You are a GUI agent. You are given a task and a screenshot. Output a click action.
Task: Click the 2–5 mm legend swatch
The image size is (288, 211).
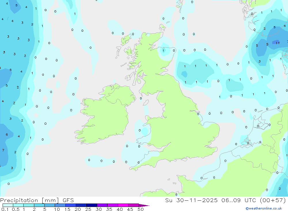pyautogui.click(x=39, y=205)
